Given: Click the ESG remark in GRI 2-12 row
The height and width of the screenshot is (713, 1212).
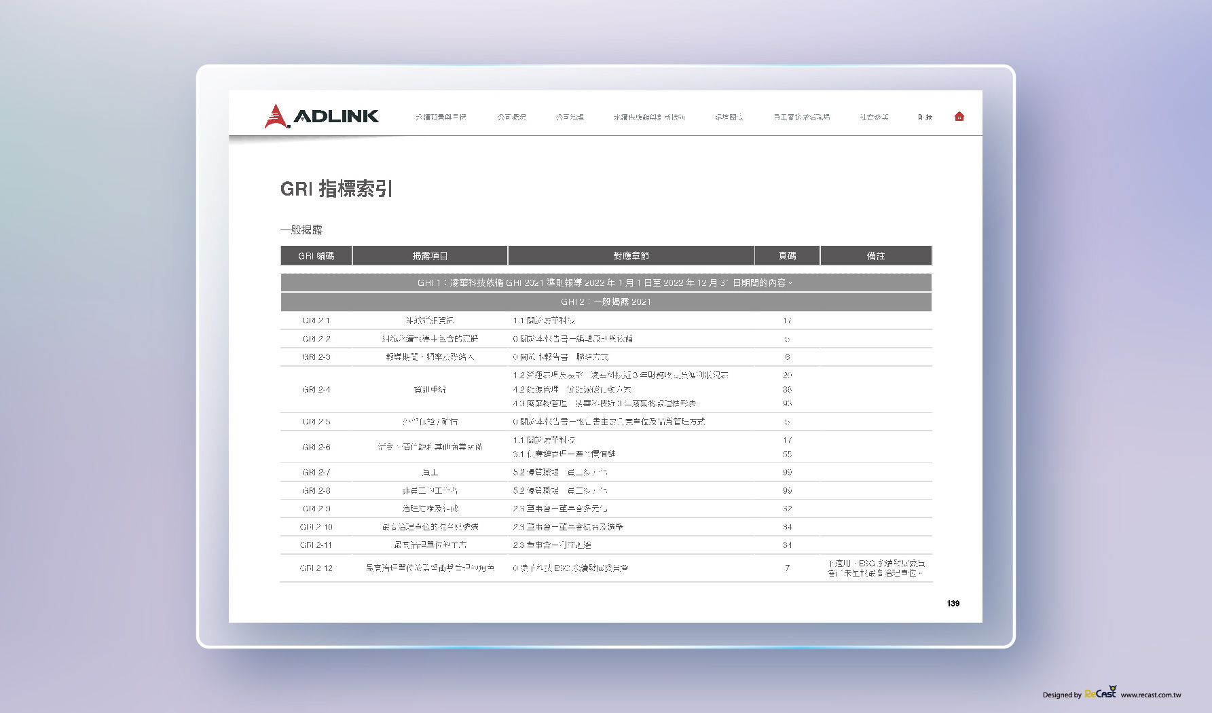Looking at the screenshot, I should 876,568.
